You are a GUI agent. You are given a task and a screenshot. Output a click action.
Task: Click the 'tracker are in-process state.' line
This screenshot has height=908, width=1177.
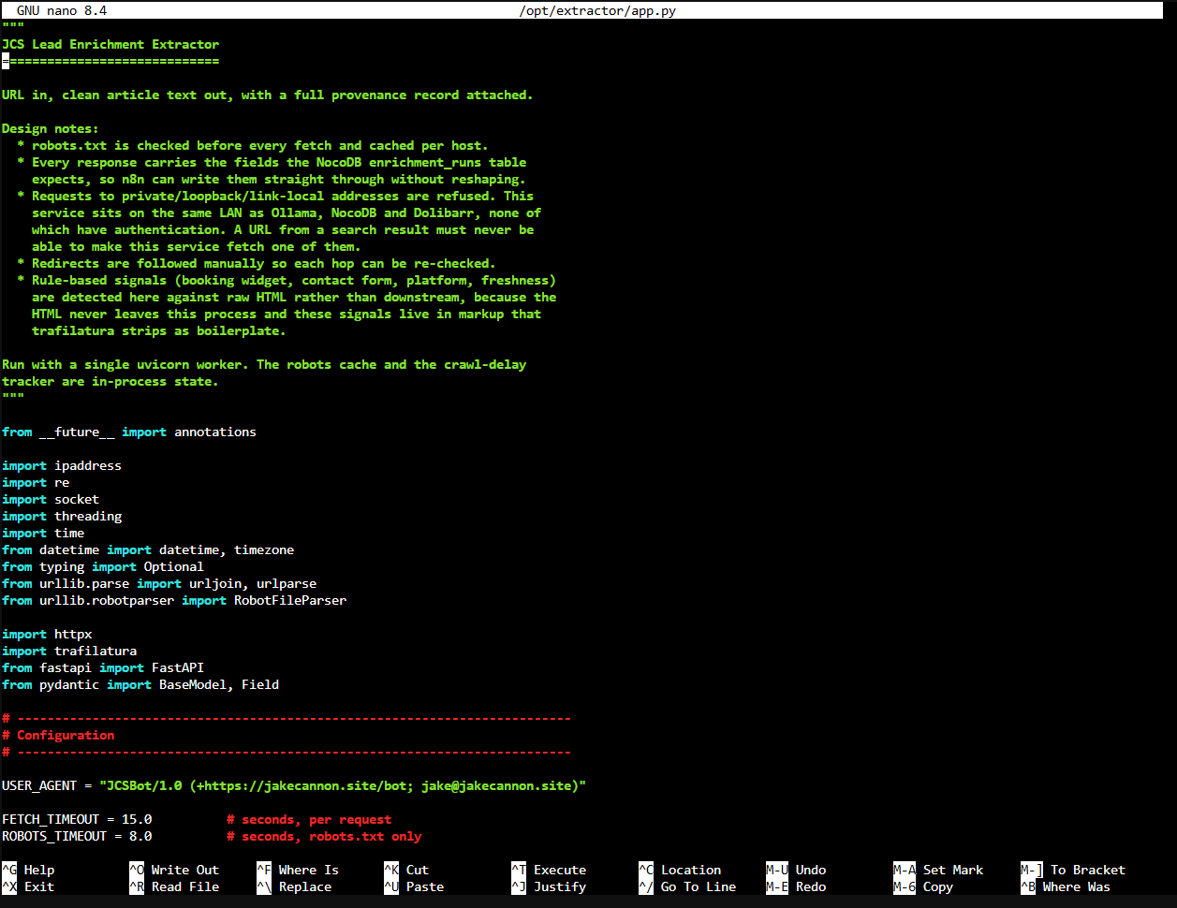click(x=110, y=381)
